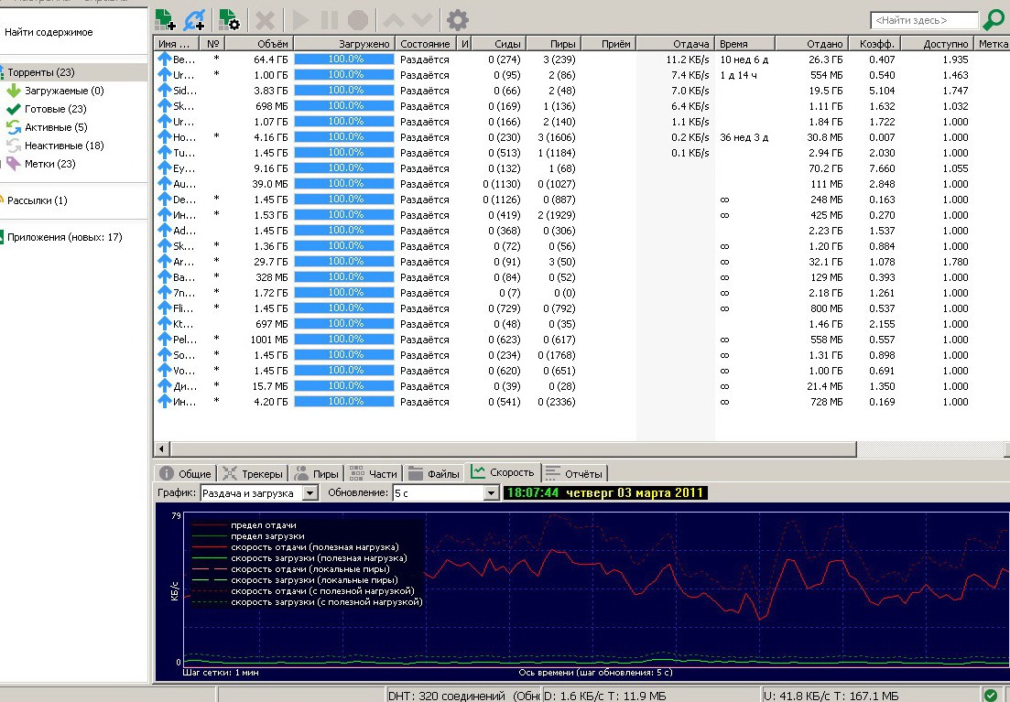Sort by 'Состояние' column header
This screenshot has width=1010, height=702.
pos(425,44)
